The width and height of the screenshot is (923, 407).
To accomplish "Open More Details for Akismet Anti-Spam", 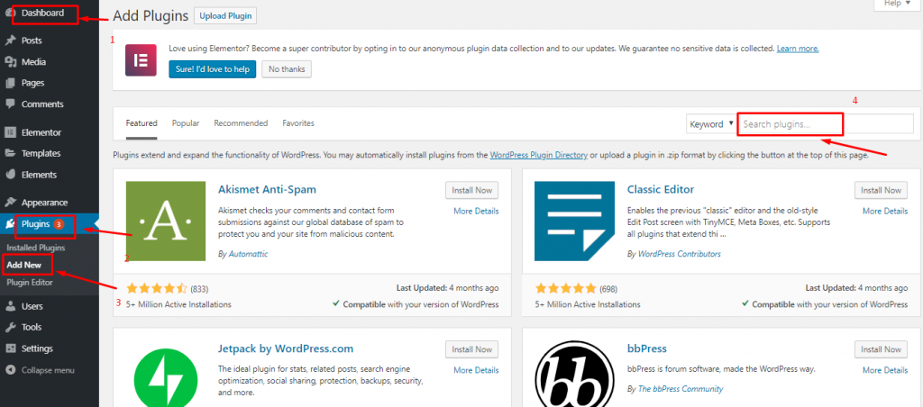I will [x=476, y=211].
